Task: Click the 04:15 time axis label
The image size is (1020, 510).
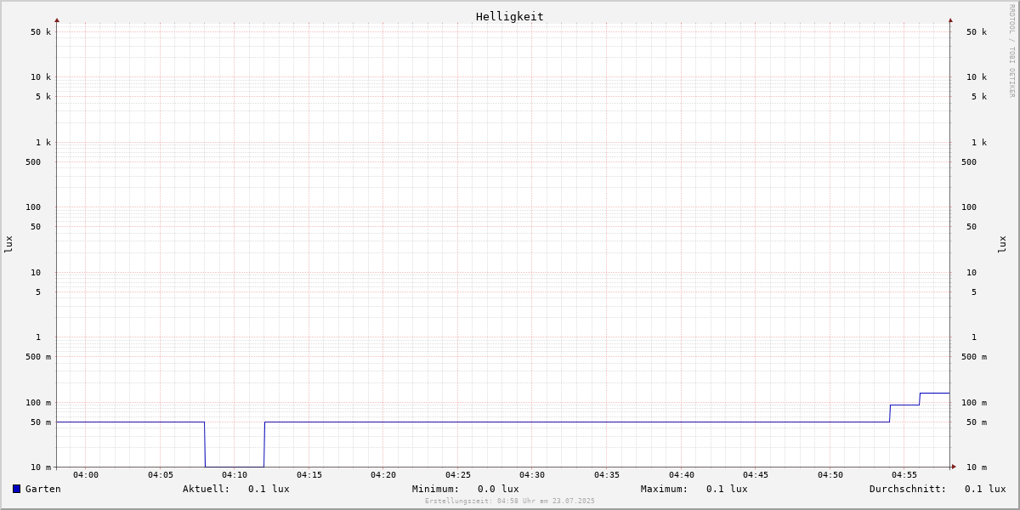Action: pyautogui.click(x=309, y=475)
